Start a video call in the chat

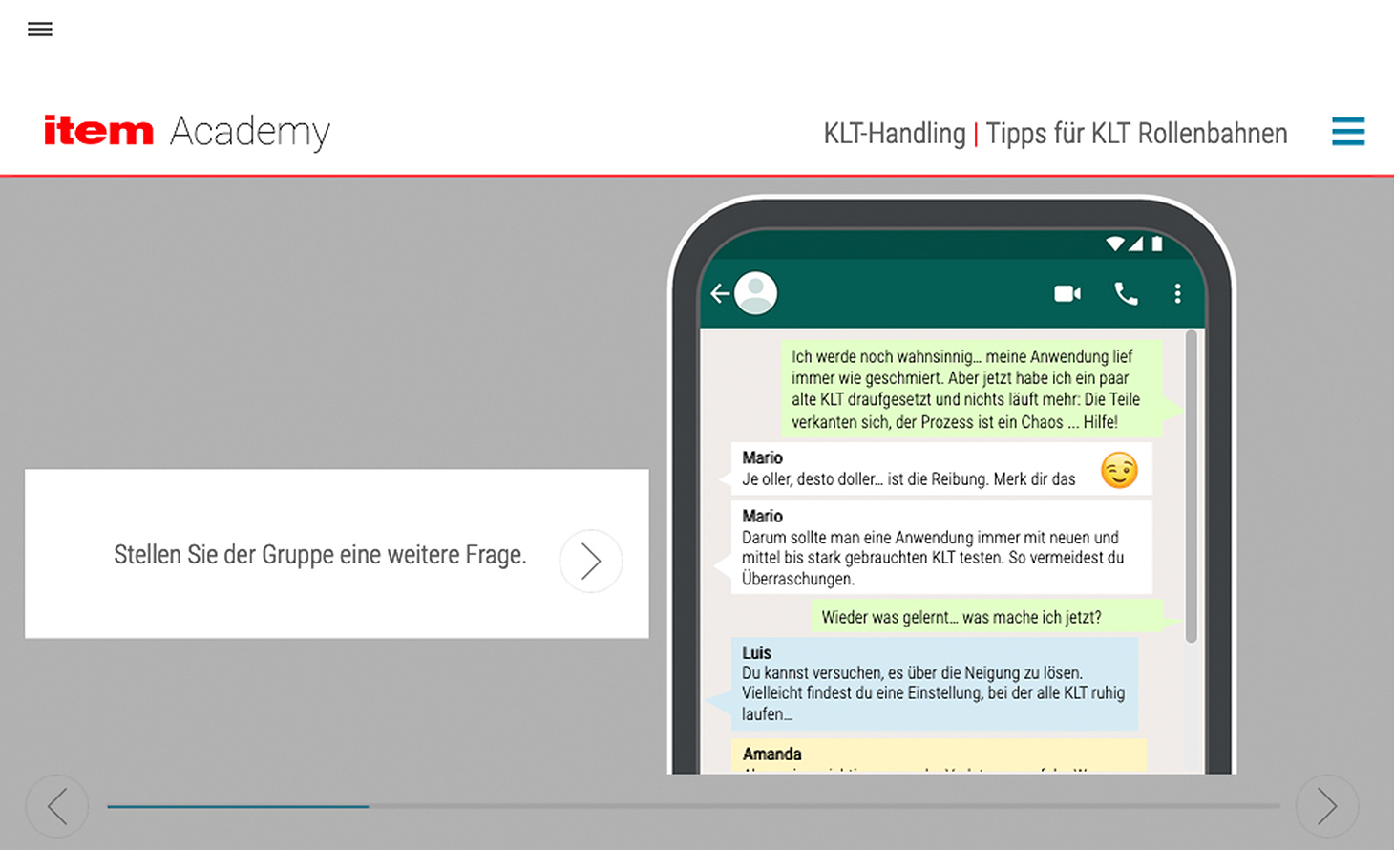[1067, 293]
